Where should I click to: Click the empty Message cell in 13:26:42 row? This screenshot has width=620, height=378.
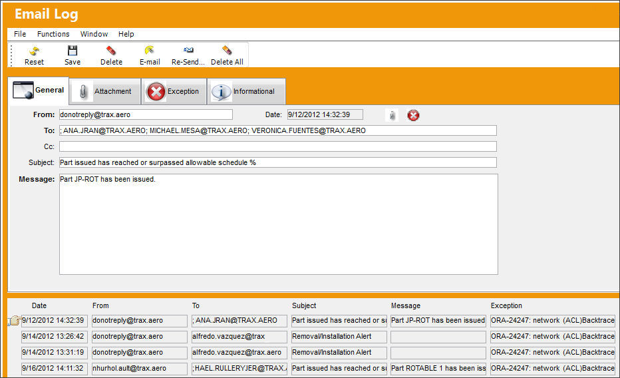pos(438,337)
